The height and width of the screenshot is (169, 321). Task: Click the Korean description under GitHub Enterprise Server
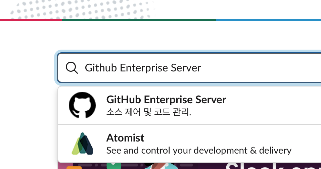(x=149, y=112)
